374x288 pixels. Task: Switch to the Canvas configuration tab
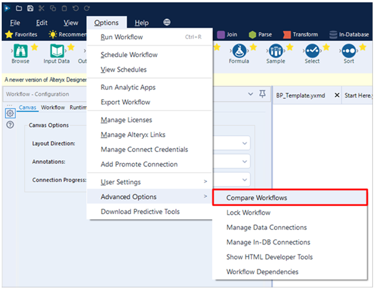click(x=28, y=107)
